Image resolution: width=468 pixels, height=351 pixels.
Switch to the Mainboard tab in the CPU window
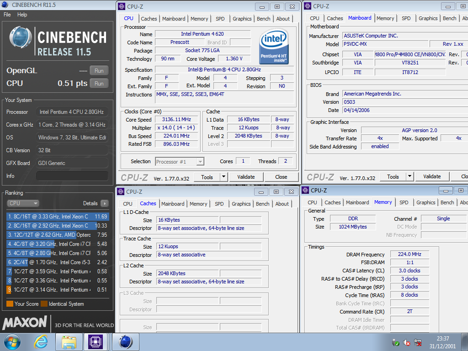pyautogui.click(x=174, y=18)
